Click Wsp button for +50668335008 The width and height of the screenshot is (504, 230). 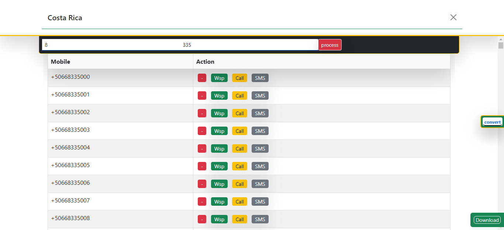click(219, 219)
